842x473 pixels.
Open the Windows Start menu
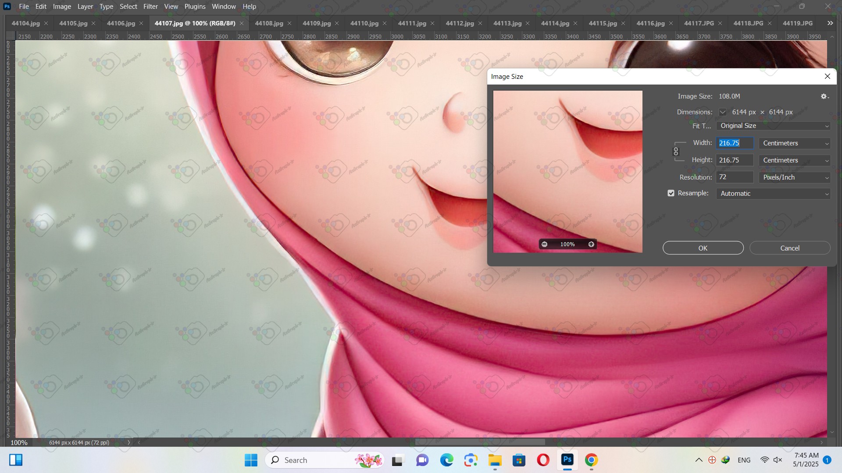pos(251,460)
